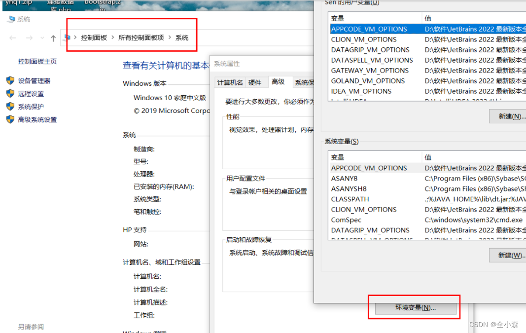526x333 pixels.
Task: Expand chevron before 系统 breadcrumb
Action: click(x=170, y=37)
